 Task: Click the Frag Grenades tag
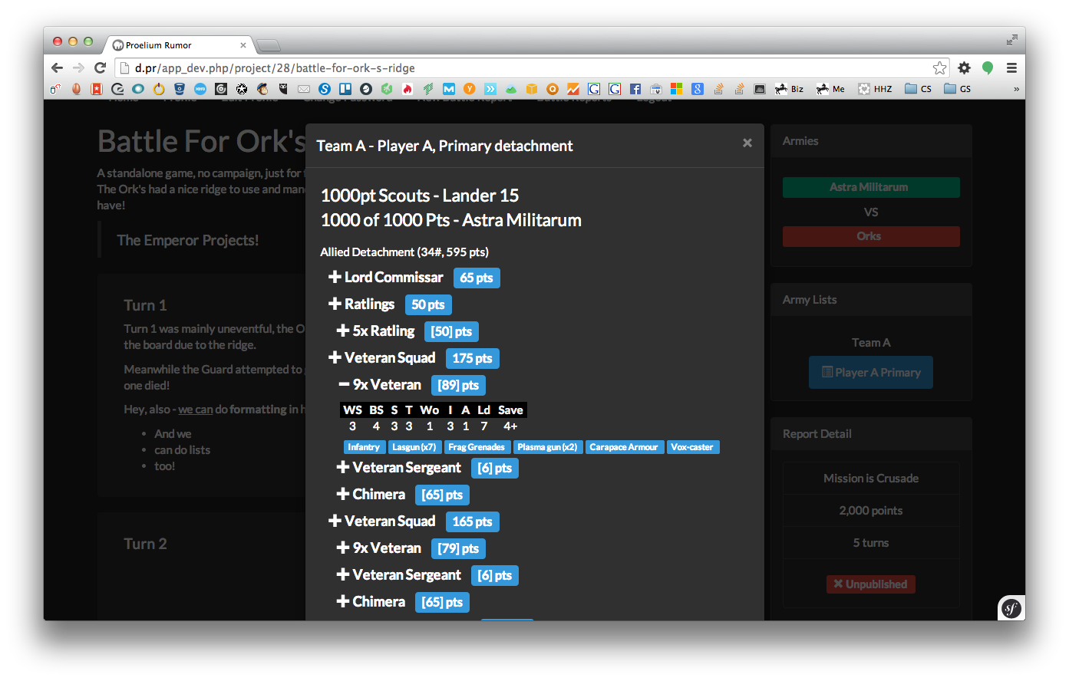click(x=477, y=447)
